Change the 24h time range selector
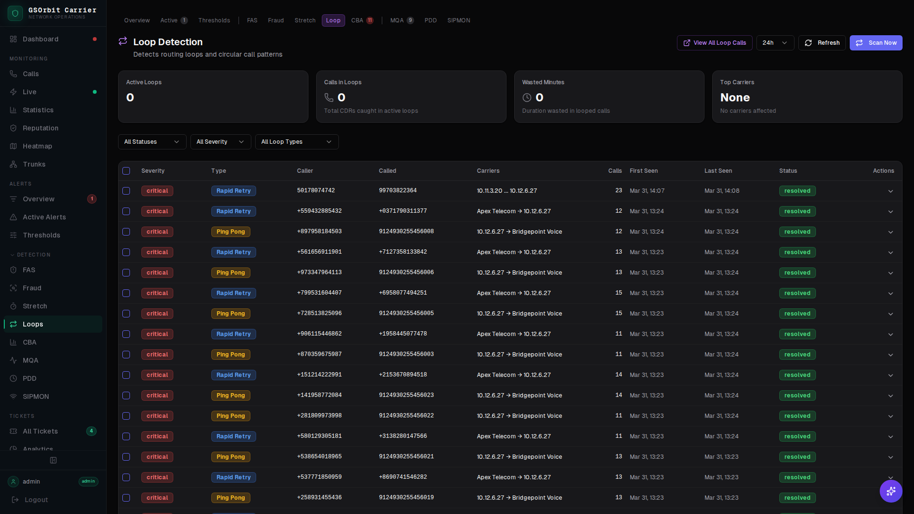914x514 pixels. [775, 43]
